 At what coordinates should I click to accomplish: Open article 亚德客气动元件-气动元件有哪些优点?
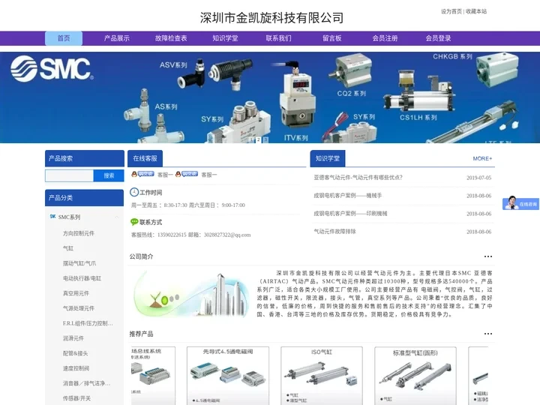point(358,177)
